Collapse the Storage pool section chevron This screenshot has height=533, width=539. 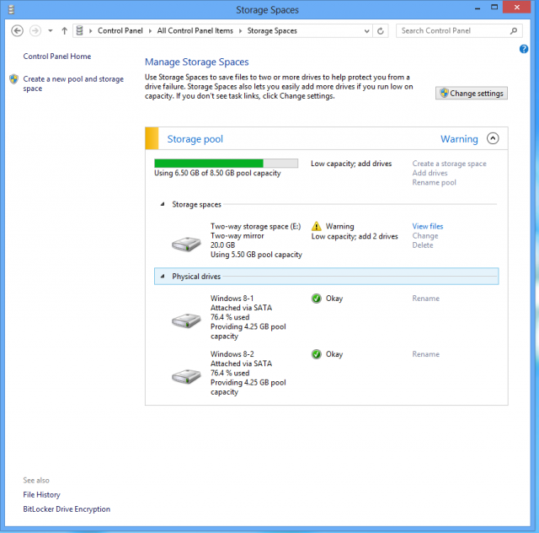tap(493, 138)
